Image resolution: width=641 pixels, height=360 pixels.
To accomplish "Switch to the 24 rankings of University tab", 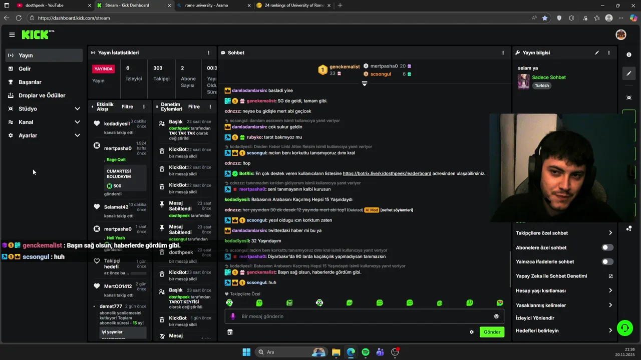I will pos(293,5).
